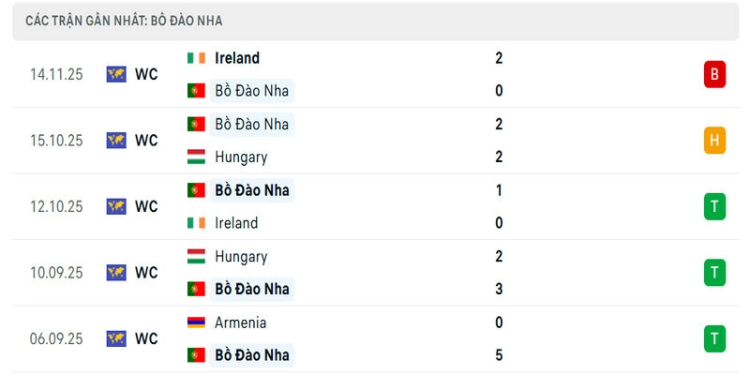Screen dimensions: 750x375
Task: Click the red B result badge
Action: 714,74
